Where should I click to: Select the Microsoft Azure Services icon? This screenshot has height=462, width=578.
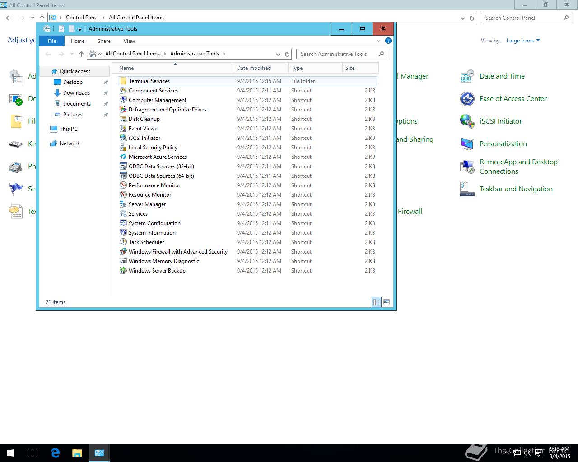coord(123,157)
